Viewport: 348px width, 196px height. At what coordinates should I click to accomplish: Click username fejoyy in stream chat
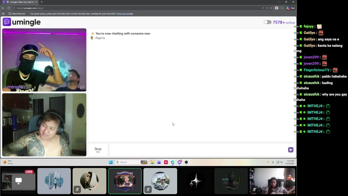(x=309, y=26)
